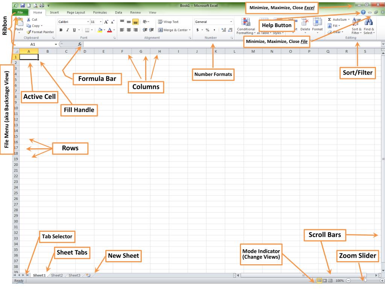Switch to the Insert tab
The width and height of the screenshot is (385, 289).
(54, 12)
